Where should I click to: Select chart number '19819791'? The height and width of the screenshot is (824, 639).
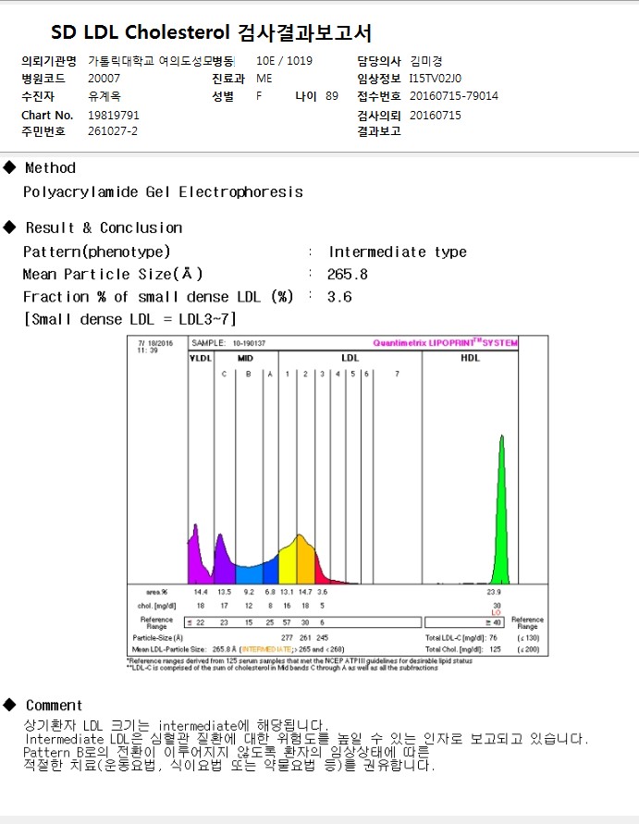pos(114,115)
